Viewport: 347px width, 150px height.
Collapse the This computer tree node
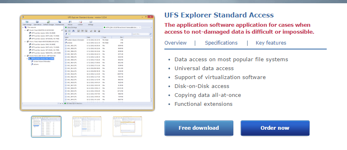point(23,28)
